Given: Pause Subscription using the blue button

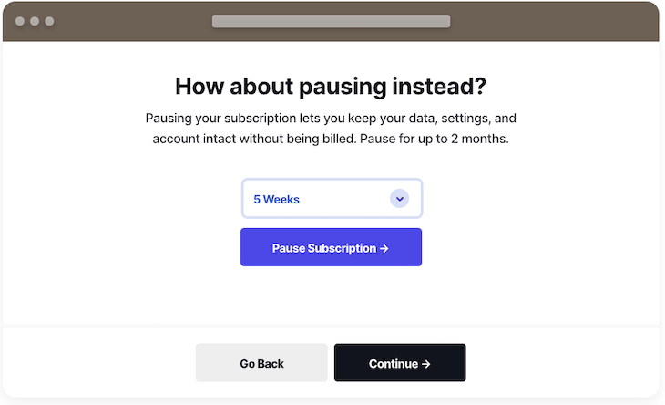Looking at the screenshot, I should coord(332,247).
